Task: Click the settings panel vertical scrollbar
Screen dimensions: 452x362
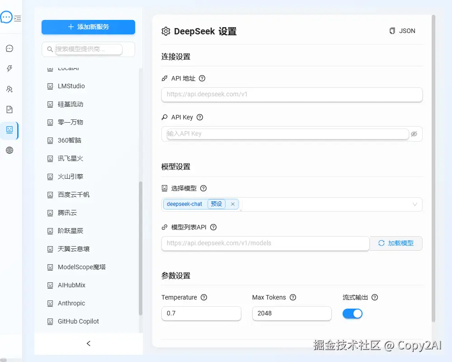Action: coord(433,168)
